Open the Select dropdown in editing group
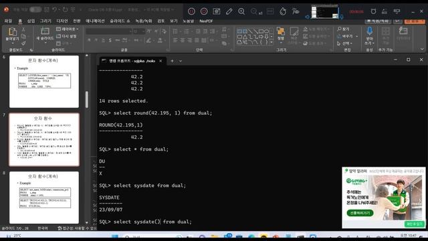Image resolution: width=428 pixels, height=241 pixels. (x=344, y=43)
